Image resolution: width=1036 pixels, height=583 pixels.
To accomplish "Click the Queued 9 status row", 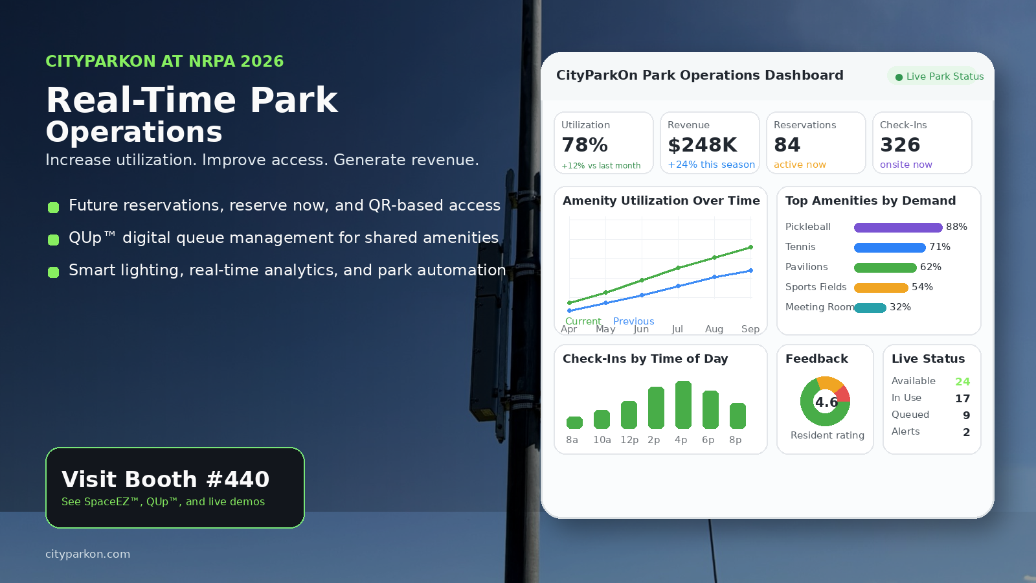I will 930,415.
